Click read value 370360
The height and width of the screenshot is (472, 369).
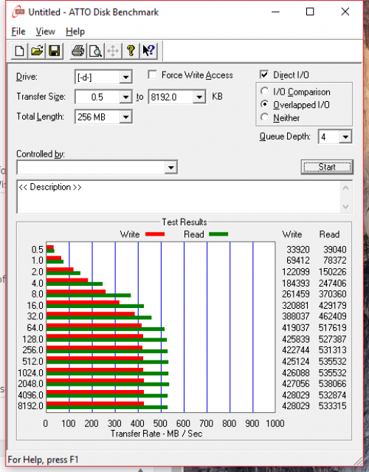pyautogui.click(x=332, y=294)
